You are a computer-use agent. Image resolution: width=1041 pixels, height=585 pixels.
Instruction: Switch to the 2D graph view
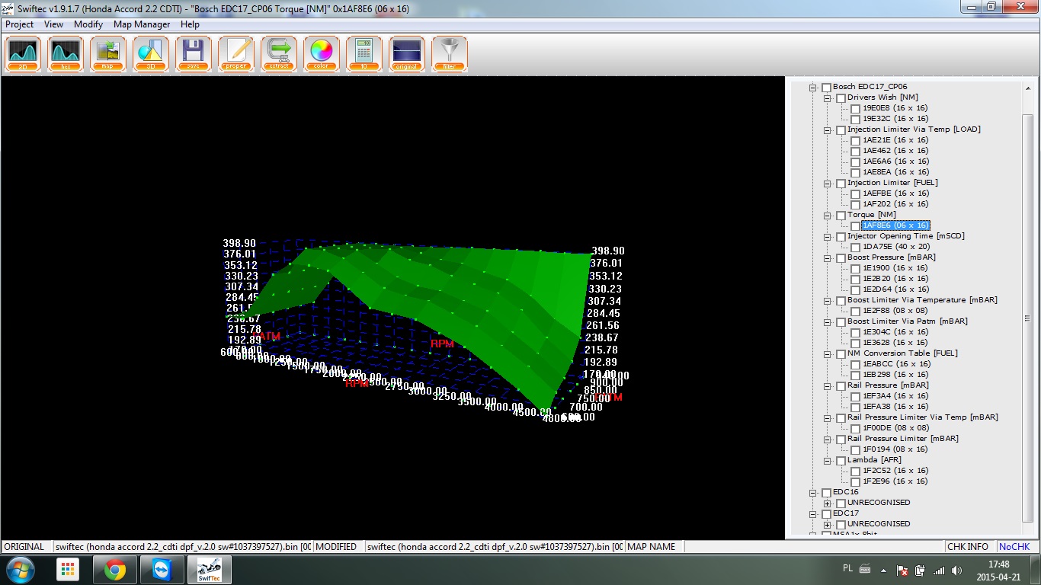[23, 54]
